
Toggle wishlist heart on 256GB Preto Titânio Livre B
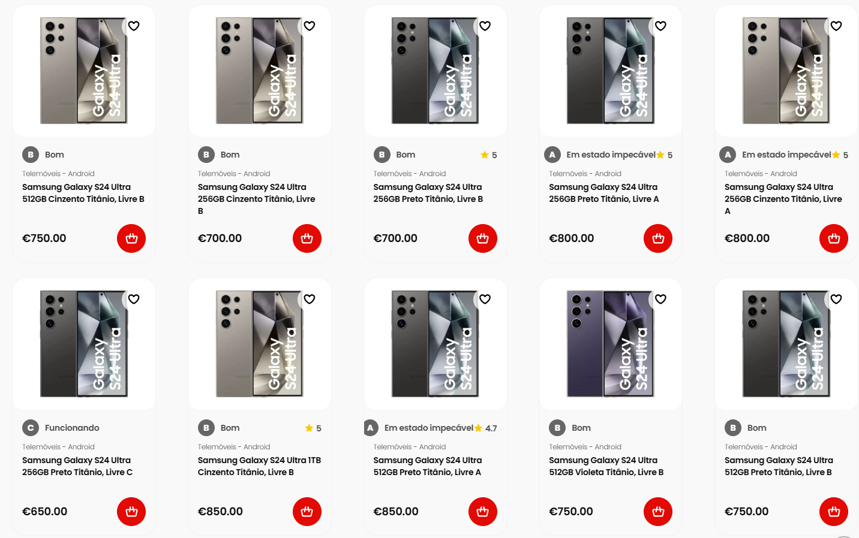[485, 26]
